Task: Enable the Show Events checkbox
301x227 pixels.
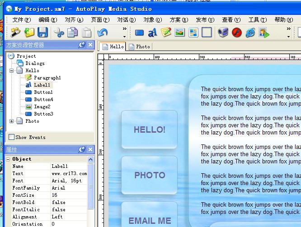Action: 12,137
